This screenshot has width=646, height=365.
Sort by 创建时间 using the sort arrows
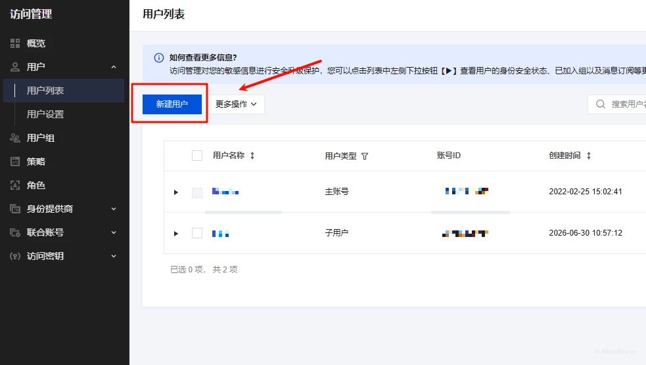click(589, 156)
